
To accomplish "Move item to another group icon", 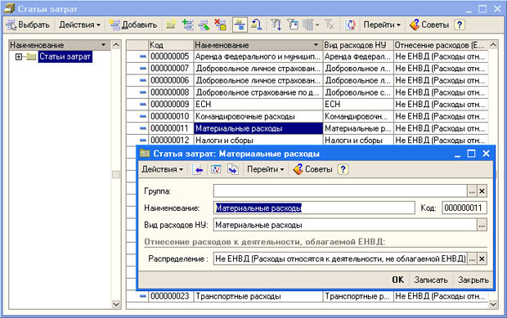I will point(256,25).
